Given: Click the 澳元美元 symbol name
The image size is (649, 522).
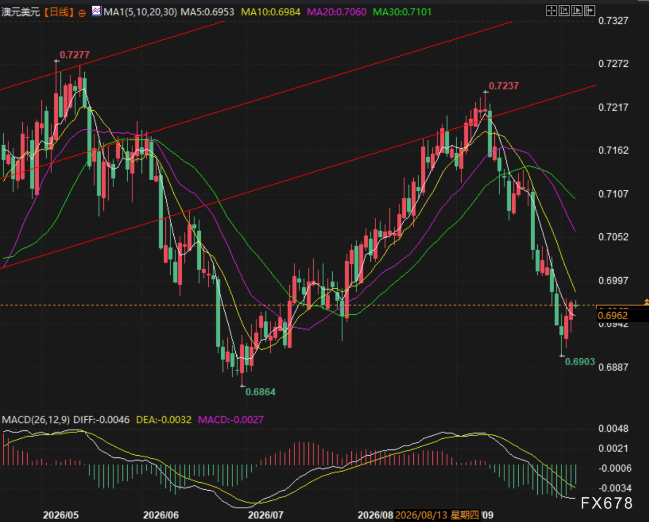Looking at the screenshot, I should pos(22,12).
